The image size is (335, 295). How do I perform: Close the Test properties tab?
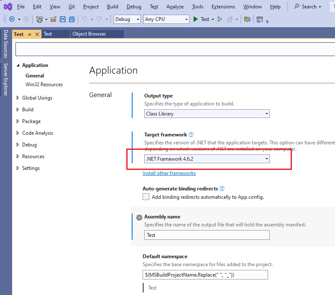37,34
